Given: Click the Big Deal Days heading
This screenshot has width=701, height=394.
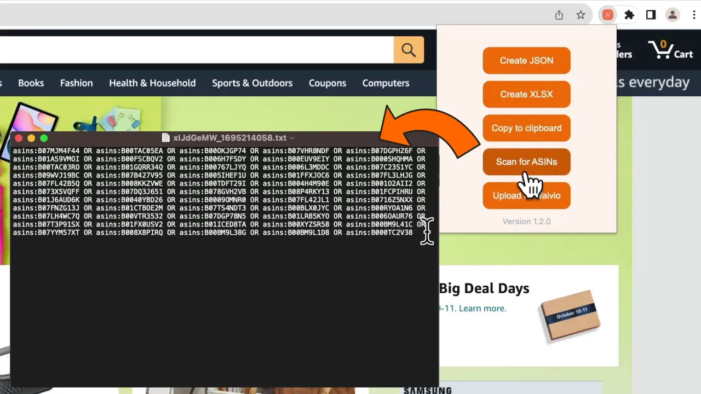Looking at the screenshot, I should pyautogui.click(x=484, y=288).
